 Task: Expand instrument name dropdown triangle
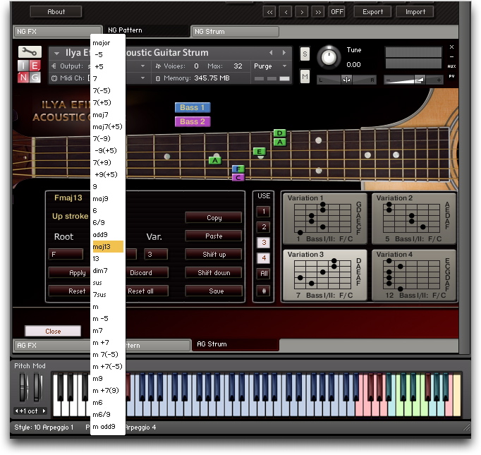pos(56,54)
